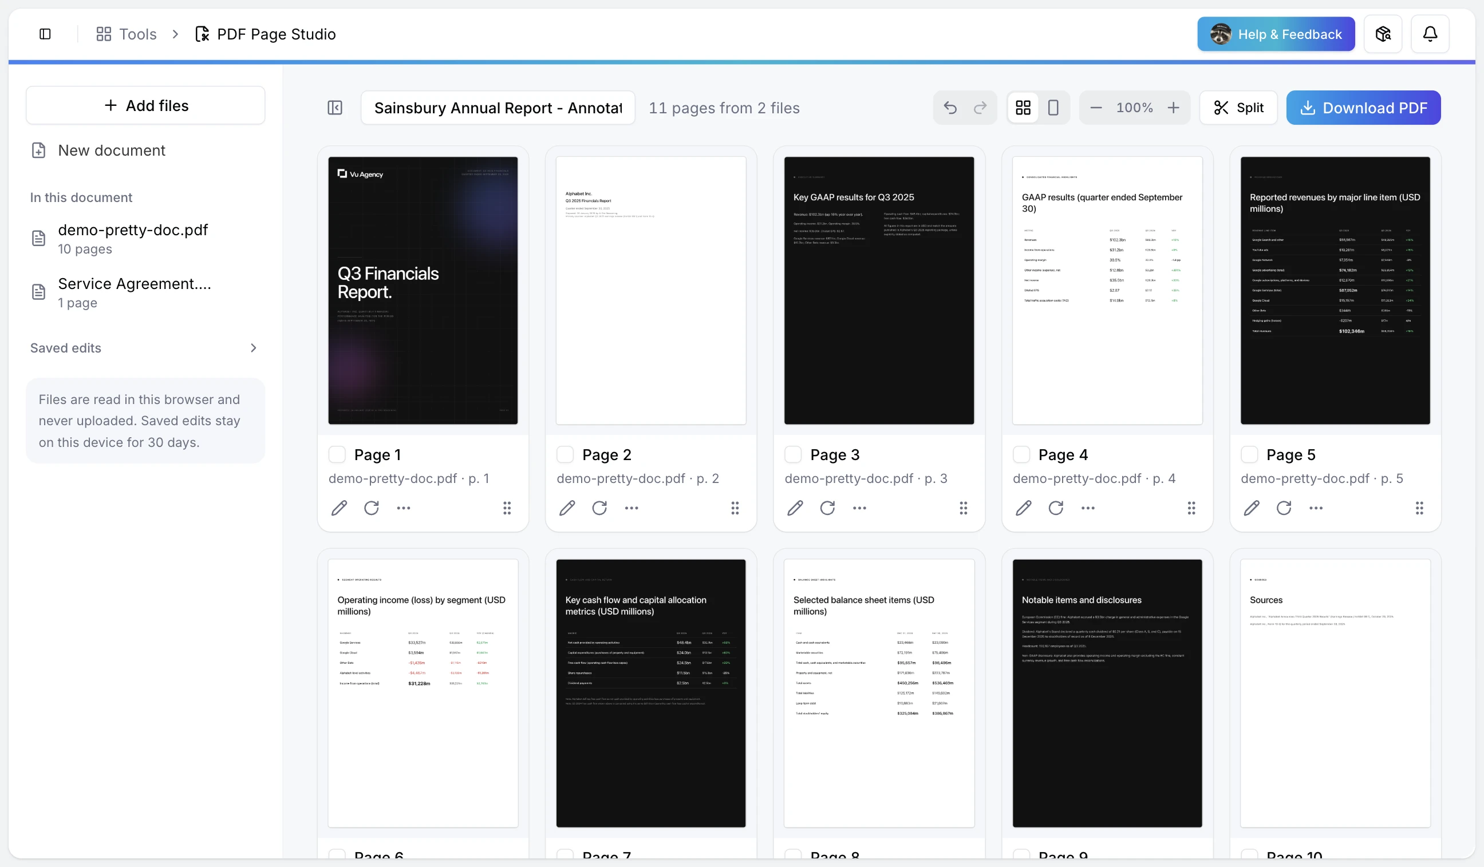Viewport: 1484px width, 867px height.
Task: Grab the drag handle on Page 5
Action: click(1419, 508)
